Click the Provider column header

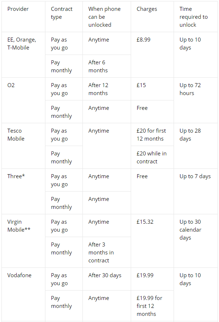[23, 17]
